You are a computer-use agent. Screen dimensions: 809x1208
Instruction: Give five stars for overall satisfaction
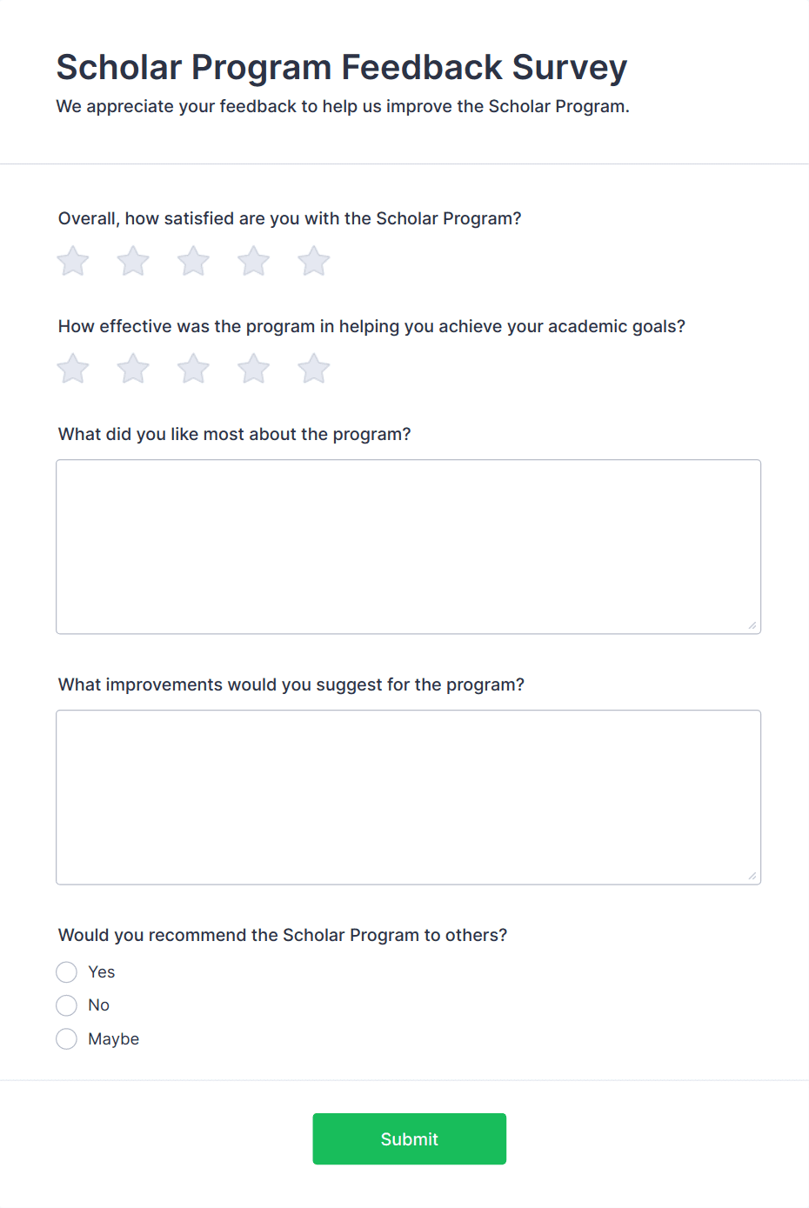coord(313,261)
